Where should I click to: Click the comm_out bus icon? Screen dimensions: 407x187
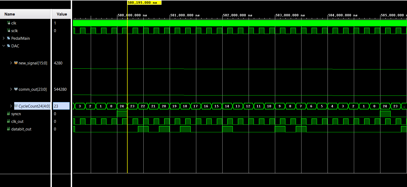[x=16, y=89]
